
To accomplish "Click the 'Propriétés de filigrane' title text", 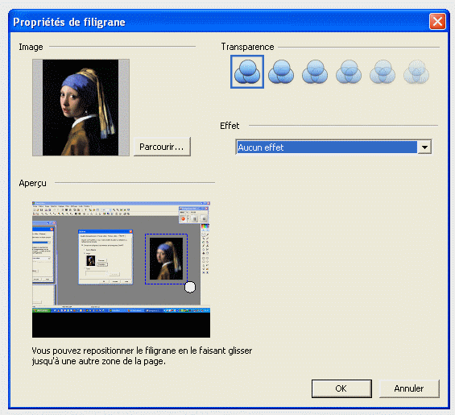I will (x=69, y=22).
